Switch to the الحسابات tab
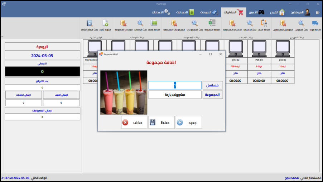Viewport: 323px width, 182px height. pyautogui.click(x=185, y=12)
